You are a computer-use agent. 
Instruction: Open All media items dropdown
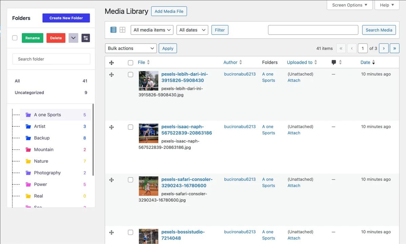[x=152, y=30]
